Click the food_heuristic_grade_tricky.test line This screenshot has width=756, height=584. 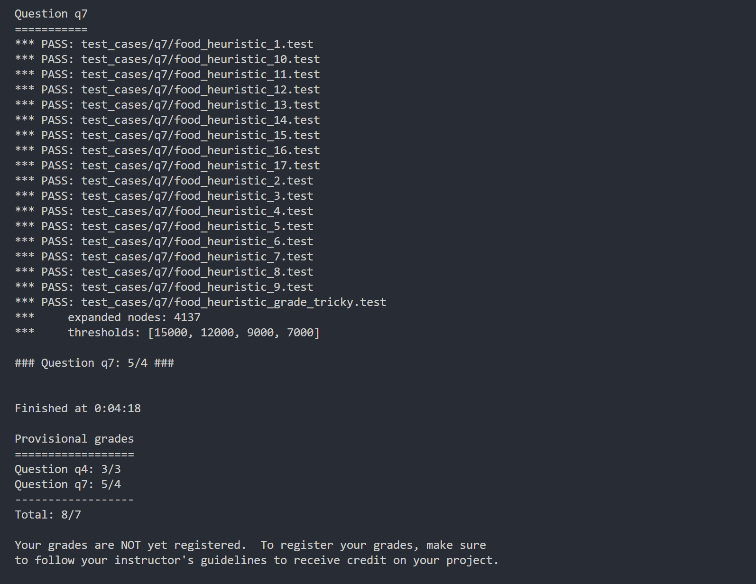pyautogui.click(x=200, y=302)
